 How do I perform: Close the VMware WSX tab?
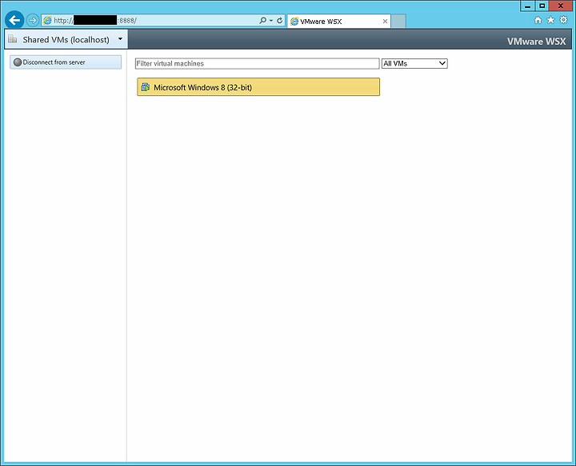[385, 22]
